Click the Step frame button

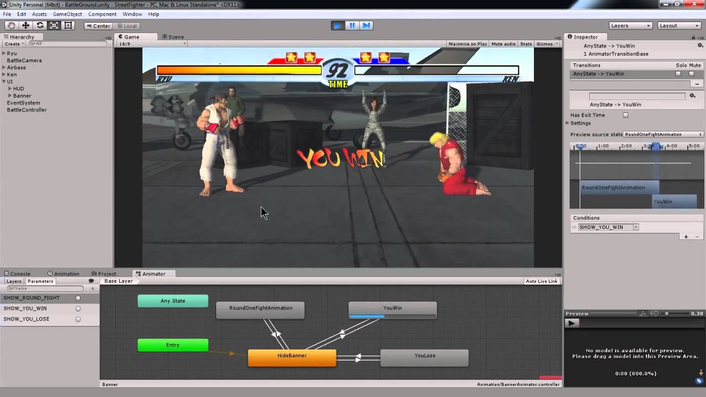point(366,25)
